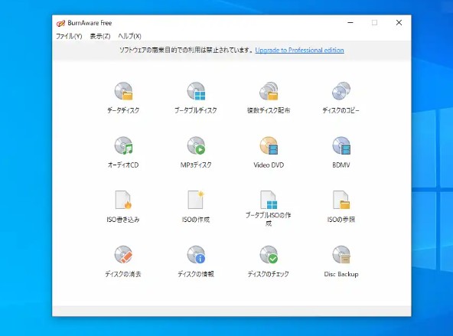Open ISOの参照 browse ISO tool
Viewport: 453px width, 336px height.
point(341,207)
